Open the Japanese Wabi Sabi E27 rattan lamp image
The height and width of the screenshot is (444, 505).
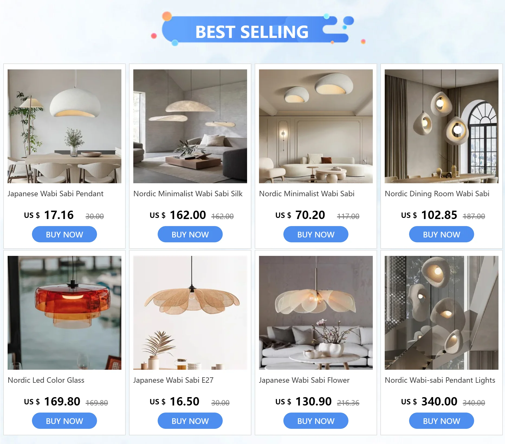point(190,313)
